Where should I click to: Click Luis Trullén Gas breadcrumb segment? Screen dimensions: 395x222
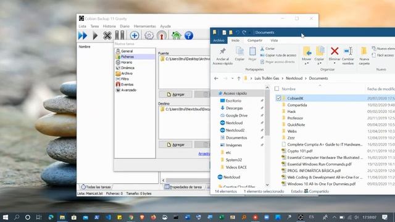267,78
